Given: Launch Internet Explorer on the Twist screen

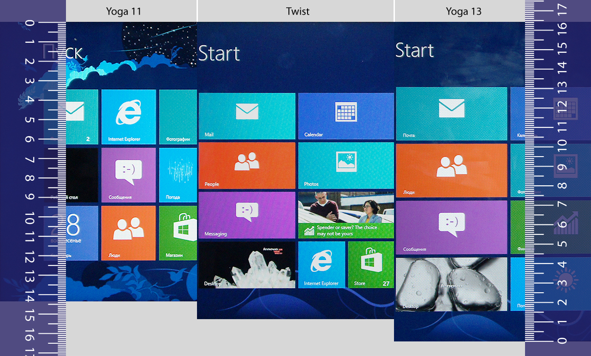Looking at the screenshot, I should click(x=321, y=265).
